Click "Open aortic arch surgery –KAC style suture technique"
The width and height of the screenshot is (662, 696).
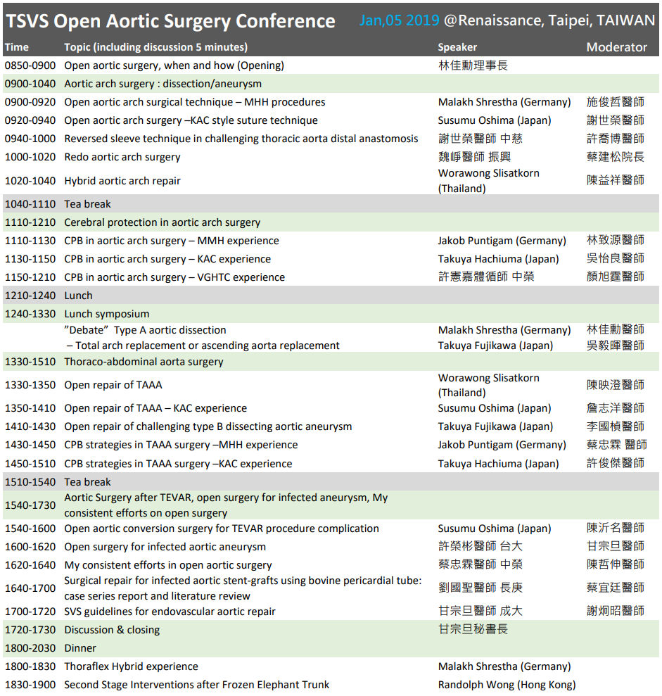click(191, 120)
